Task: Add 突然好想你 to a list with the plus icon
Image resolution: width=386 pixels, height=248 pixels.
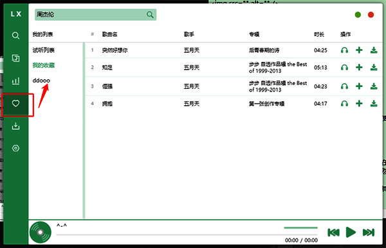Action: pyautogui.click(x=359, y=50)
